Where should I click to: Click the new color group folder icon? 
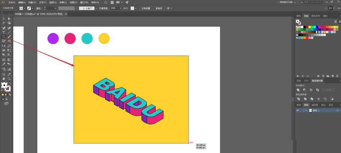(x=328, y=76)
